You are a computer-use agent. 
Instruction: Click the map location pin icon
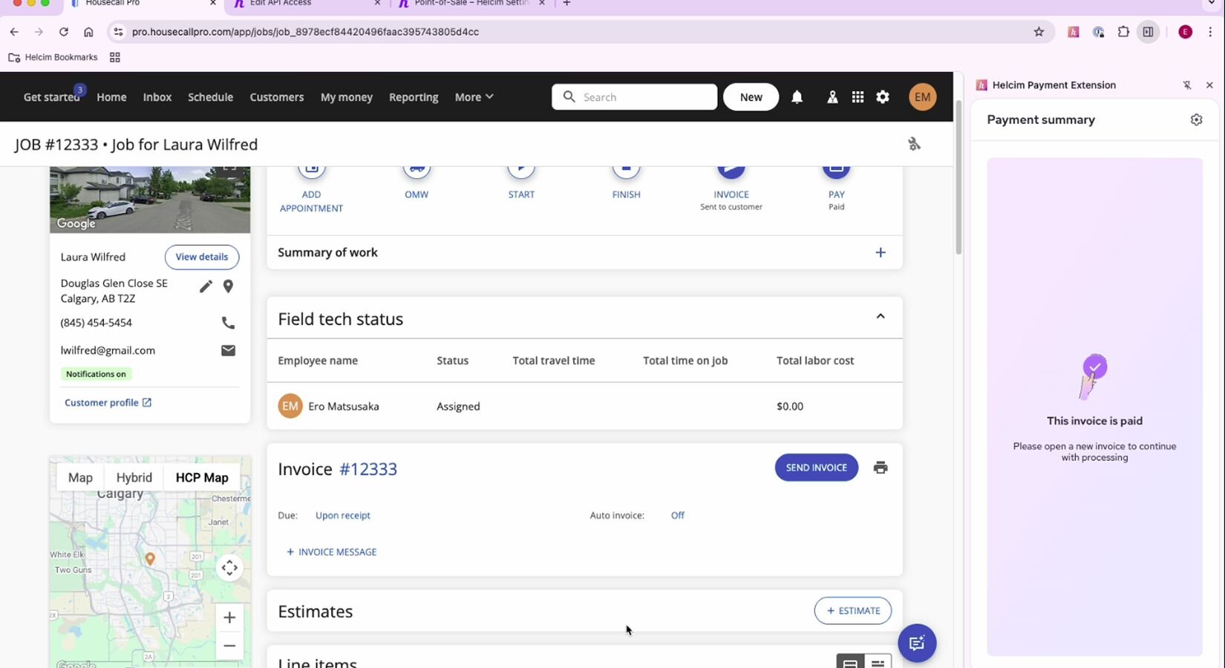[228, 286]
